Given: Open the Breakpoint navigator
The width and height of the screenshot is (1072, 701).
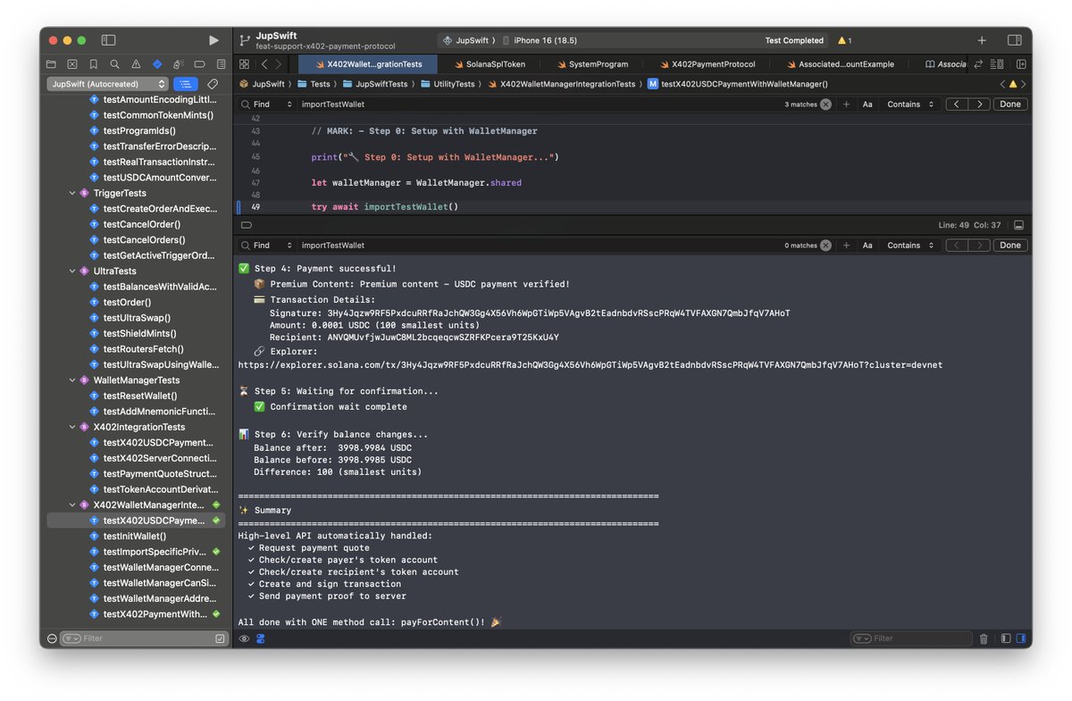Looking at the screenshot, I should (199, 64).
